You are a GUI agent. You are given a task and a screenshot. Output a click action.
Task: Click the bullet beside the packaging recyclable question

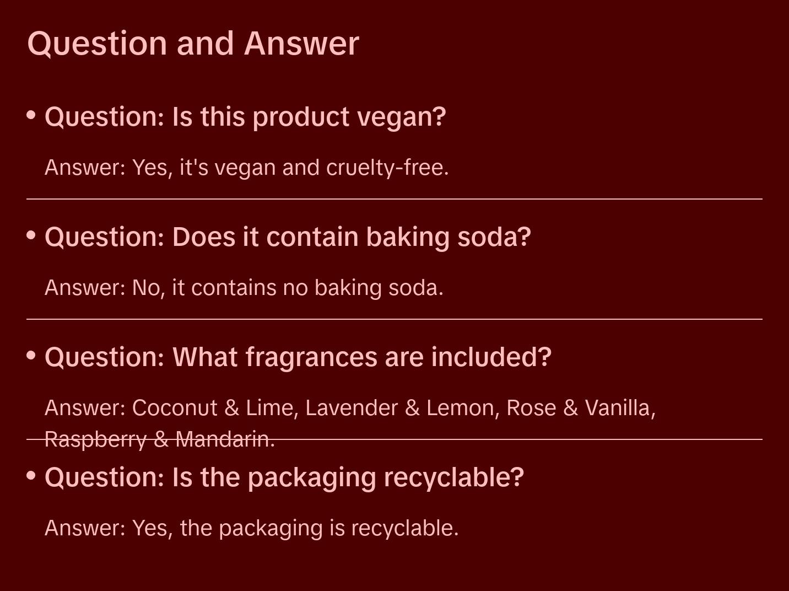pos(31,475)
